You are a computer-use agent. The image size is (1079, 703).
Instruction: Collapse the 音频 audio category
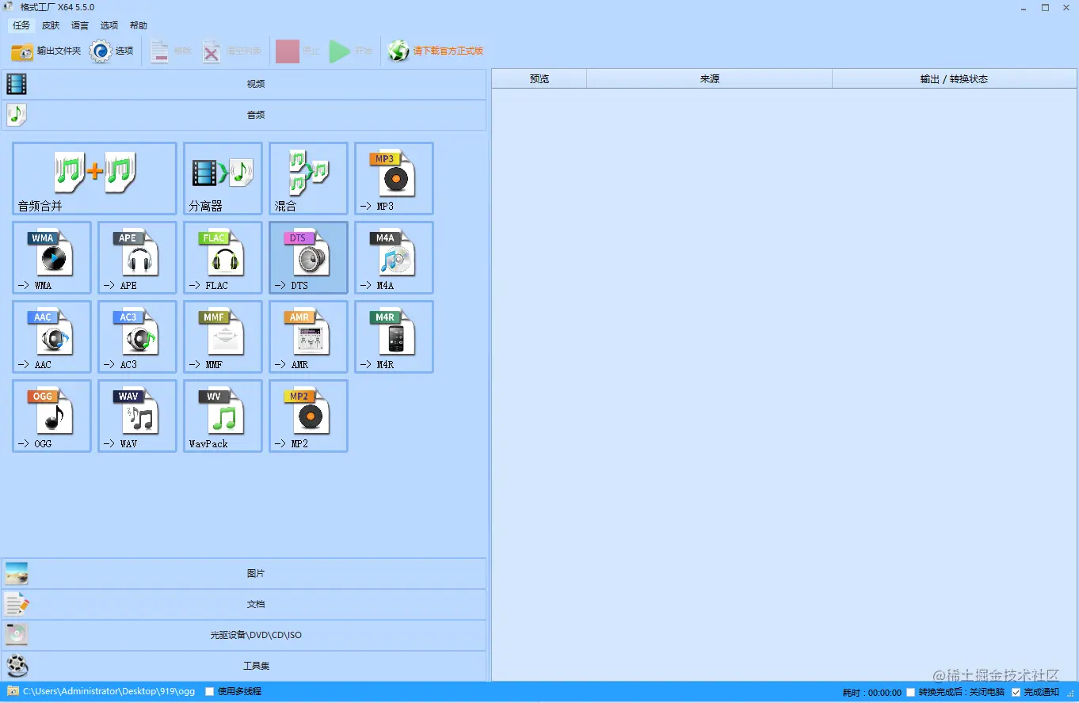click(x=243, y=115)
